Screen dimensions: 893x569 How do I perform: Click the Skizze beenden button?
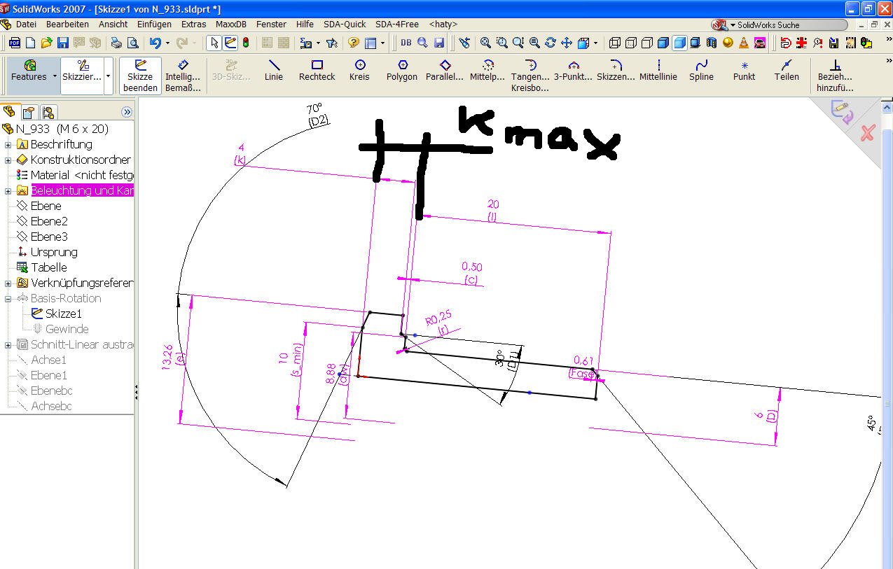(140, 76)
